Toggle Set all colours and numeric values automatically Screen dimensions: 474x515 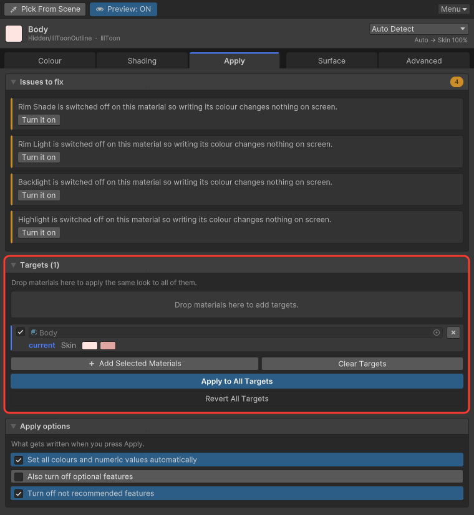click(237, 460)
